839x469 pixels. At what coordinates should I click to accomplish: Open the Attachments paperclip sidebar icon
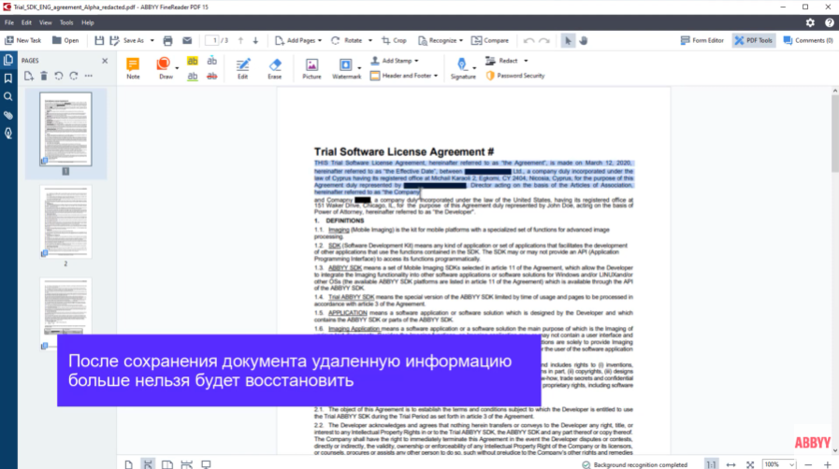8,115
